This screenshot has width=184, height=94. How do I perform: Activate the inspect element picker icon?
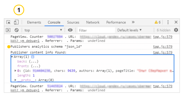coord(9,22)
